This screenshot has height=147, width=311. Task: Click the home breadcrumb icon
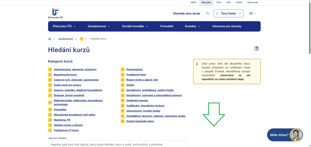(x=50, y=39)
